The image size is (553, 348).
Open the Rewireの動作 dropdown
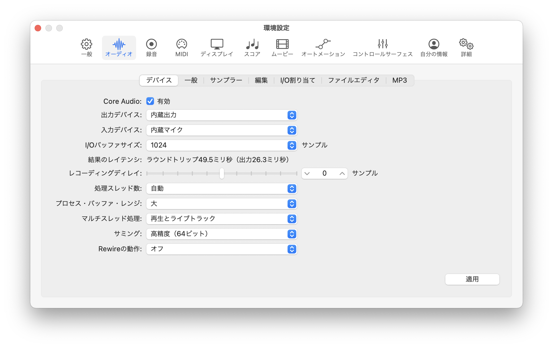222,249
